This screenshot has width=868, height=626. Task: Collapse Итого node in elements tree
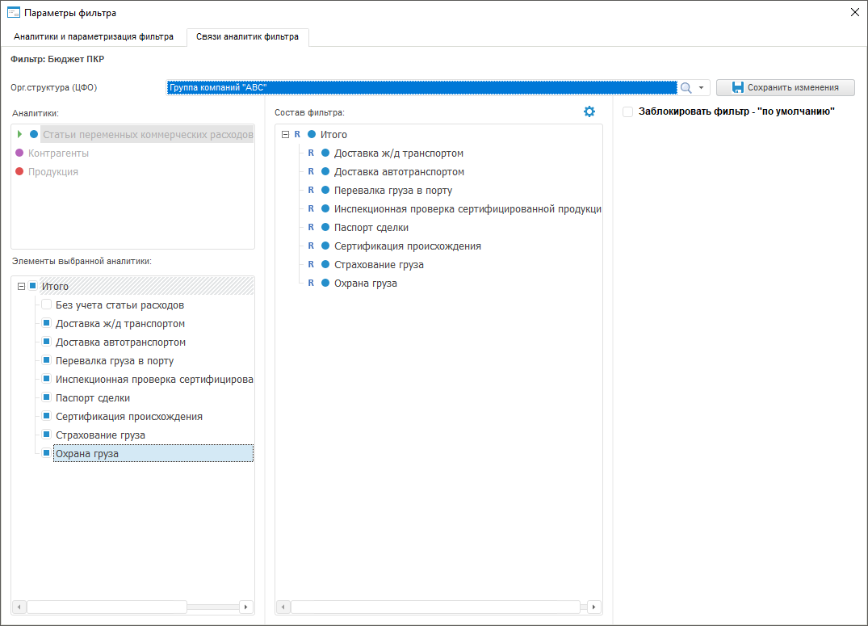click(x=21, y=287)
